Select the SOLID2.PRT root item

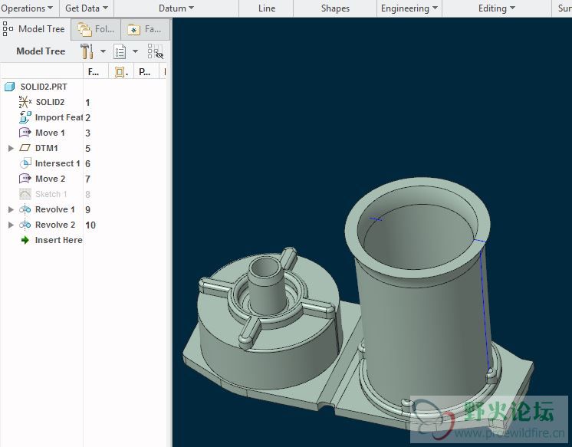pyautogui.click(x=44, y=87)
